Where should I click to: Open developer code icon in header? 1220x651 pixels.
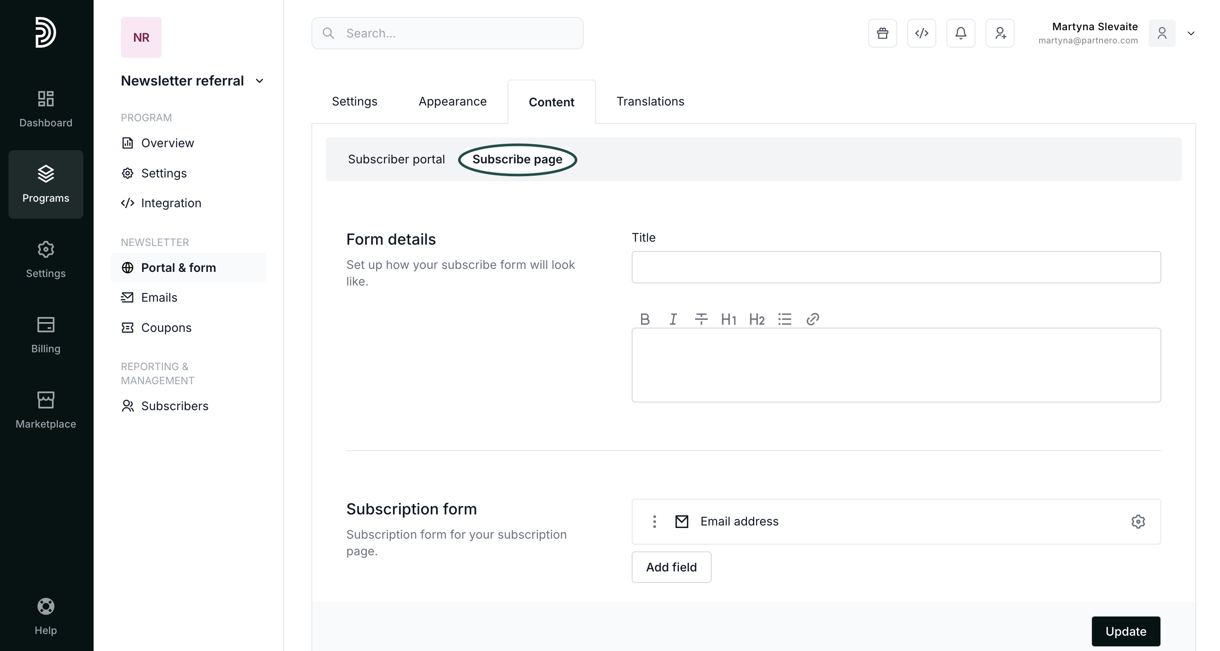coord(921,33)
